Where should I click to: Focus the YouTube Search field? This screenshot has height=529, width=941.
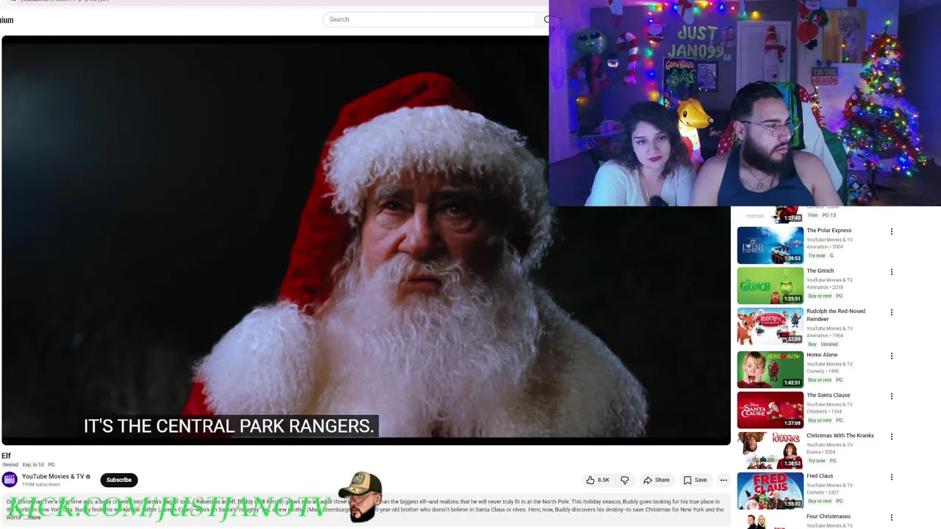click(430, 19)
